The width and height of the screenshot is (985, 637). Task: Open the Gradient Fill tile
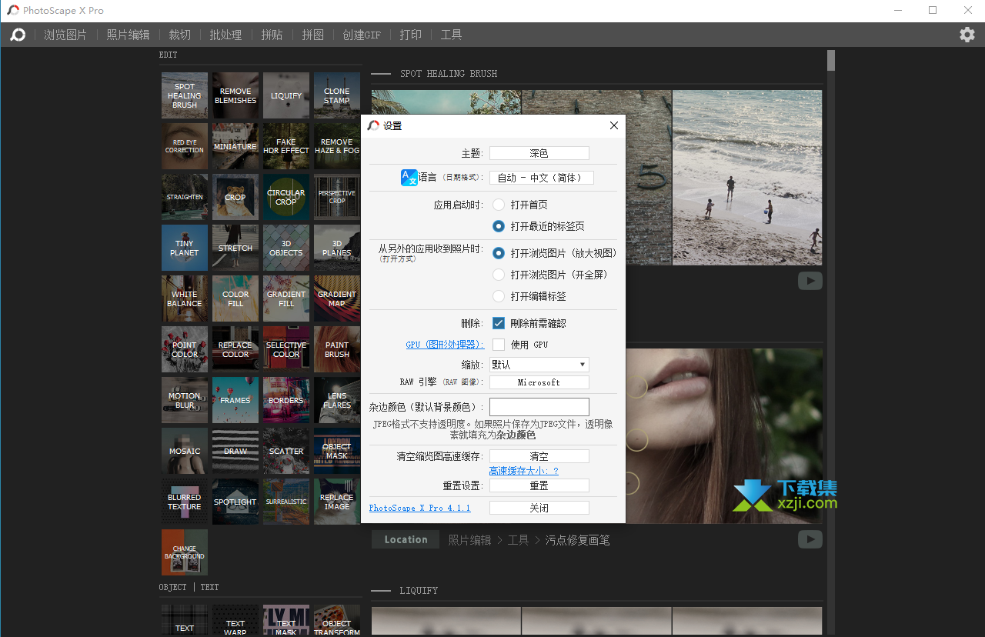[x=286, y=298]
